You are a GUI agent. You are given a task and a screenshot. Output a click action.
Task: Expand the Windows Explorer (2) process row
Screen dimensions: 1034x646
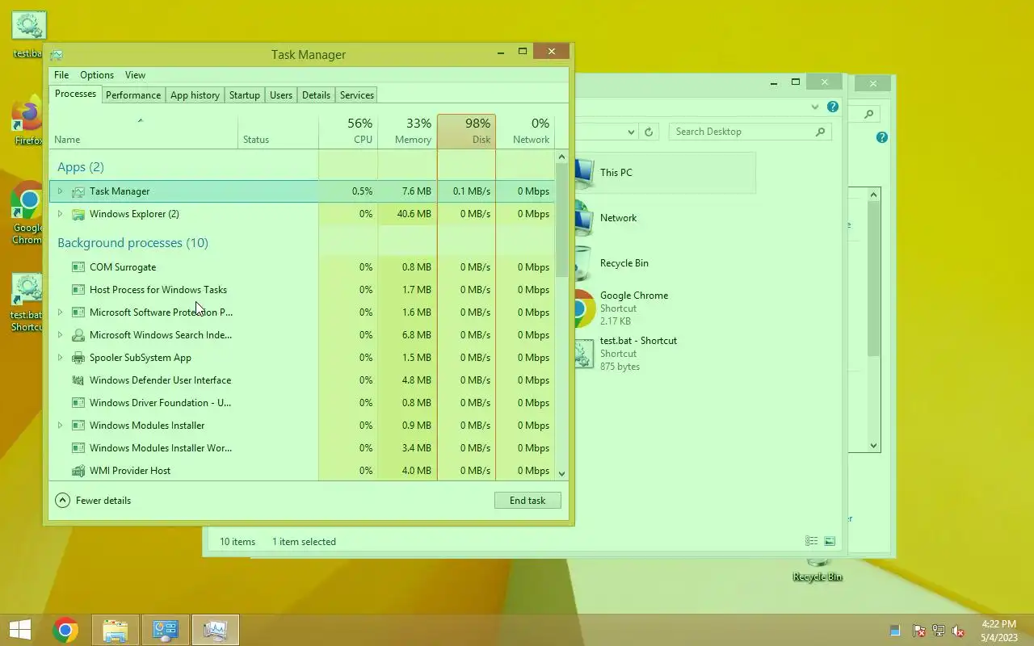tap(60, 214)
